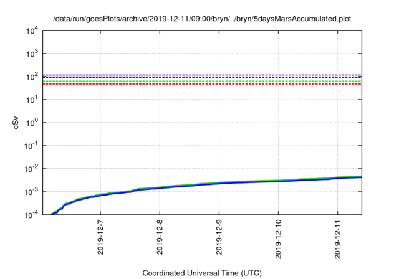Click the green dashed threshold line
Image resolution: width=399 pixels, height=279 pixels.
click(x=202, y=82)
